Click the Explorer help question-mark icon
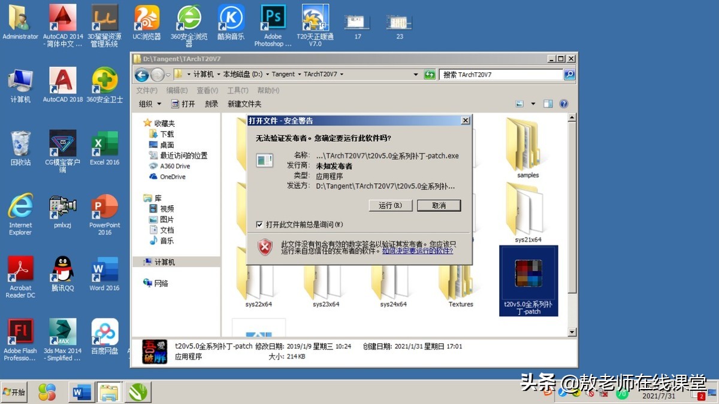719x404 pixels. [x=563, y=103]
